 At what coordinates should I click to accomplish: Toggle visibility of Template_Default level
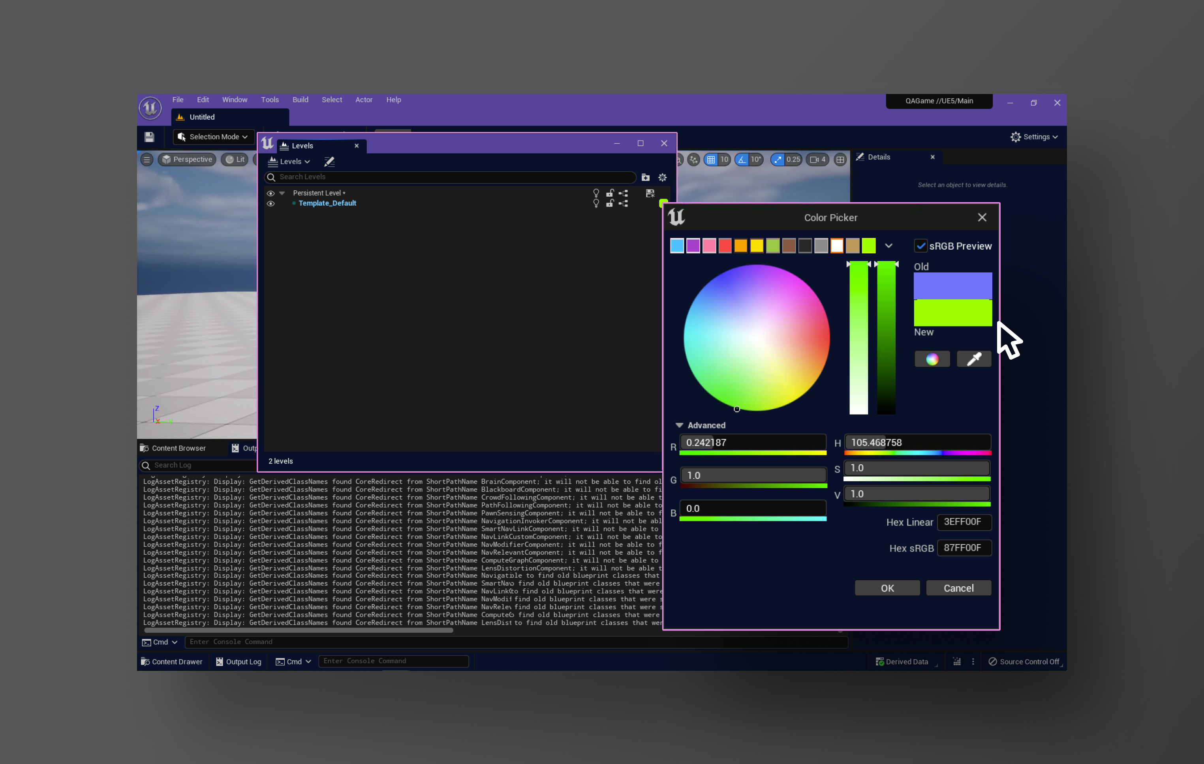(270, 203)
